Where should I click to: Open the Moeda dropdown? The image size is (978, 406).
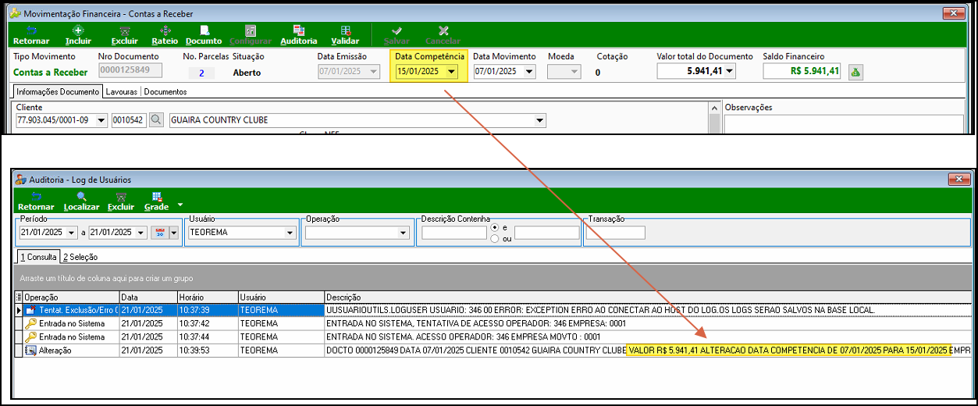[x=574, y=71]
